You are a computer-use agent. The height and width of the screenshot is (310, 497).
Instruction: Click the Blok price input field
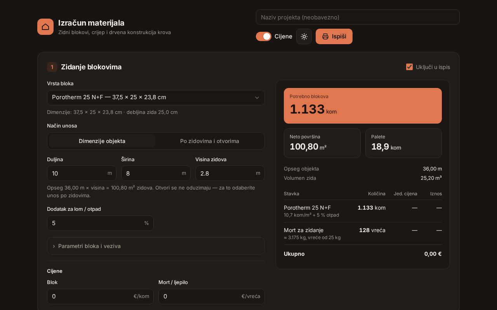point(100,296)
